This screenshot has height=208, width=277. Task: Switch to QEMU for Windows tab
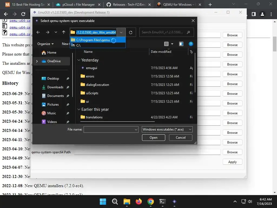tap(179, 5)
